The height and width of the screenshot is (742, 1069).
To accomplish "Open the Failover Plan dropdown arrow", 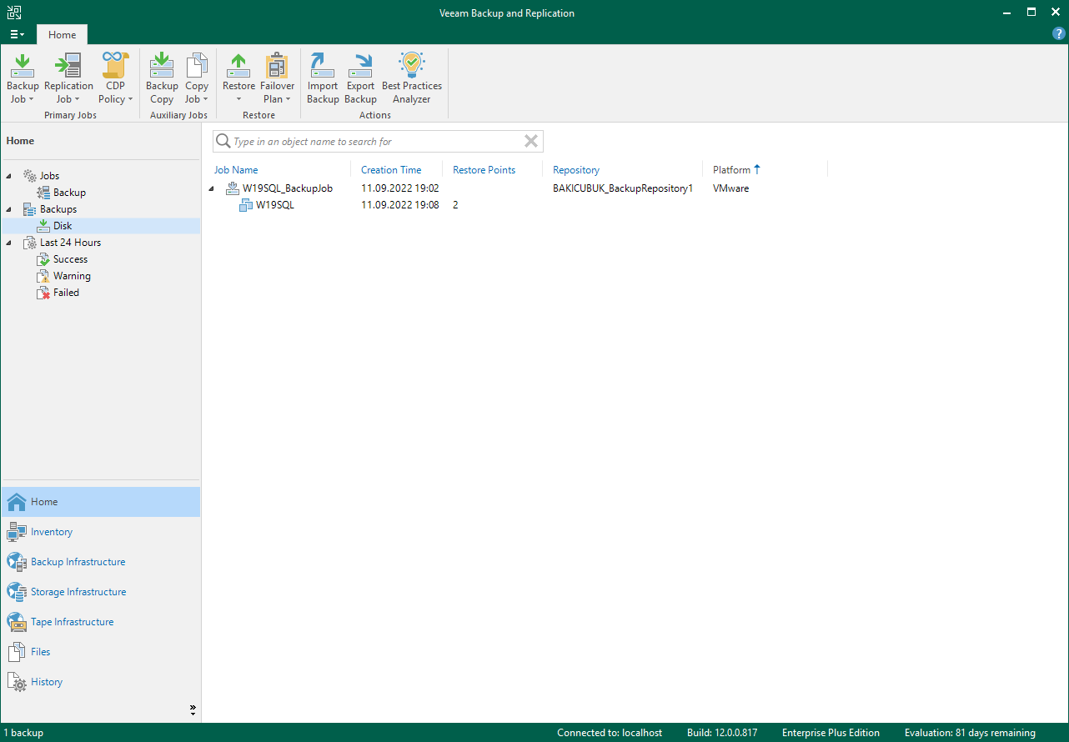I will pyautogui.click(x=288, y=99).
